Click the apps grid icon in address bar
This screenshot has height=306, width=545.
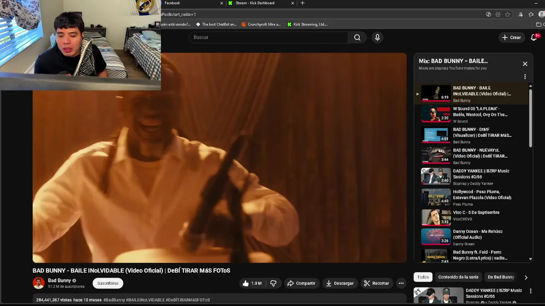(x=498, y=14)
